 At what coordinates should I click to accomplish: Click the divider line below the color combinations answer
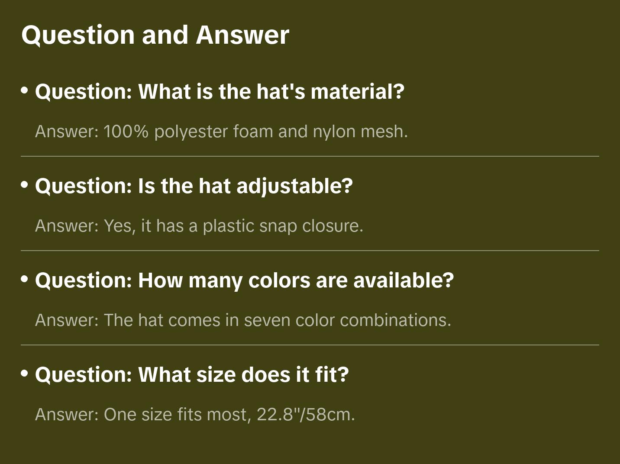(310, 345)
